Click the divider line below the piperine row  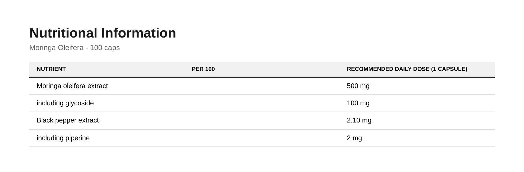[x=262, y=147]
